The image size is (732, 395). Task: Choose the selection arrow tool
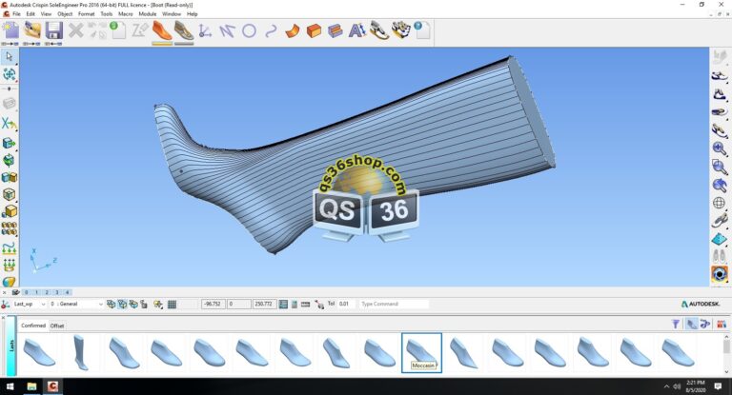[9, 57]
